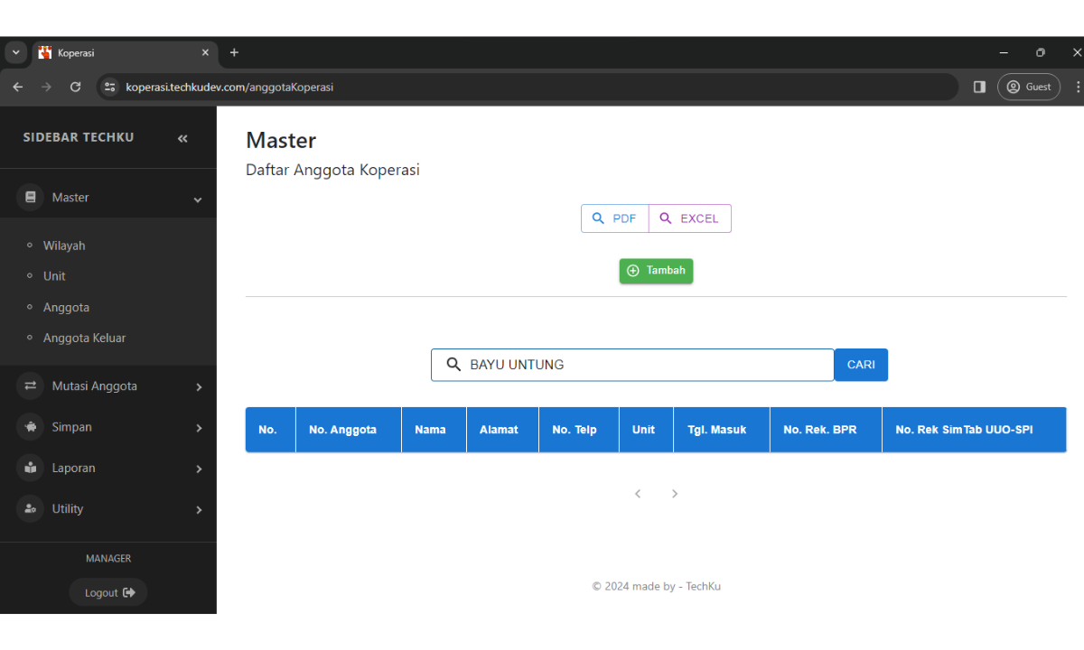The height and width of the screenshot is (650, 1084).
Task: Click the Simpan piggy bank icon
Action: click(31, 427)
